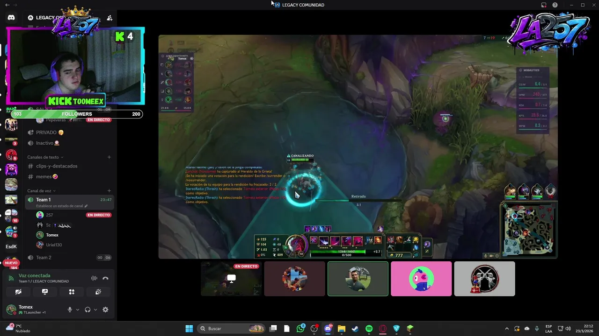Open the soundboard
599x336 pixels.
point(98,292)
